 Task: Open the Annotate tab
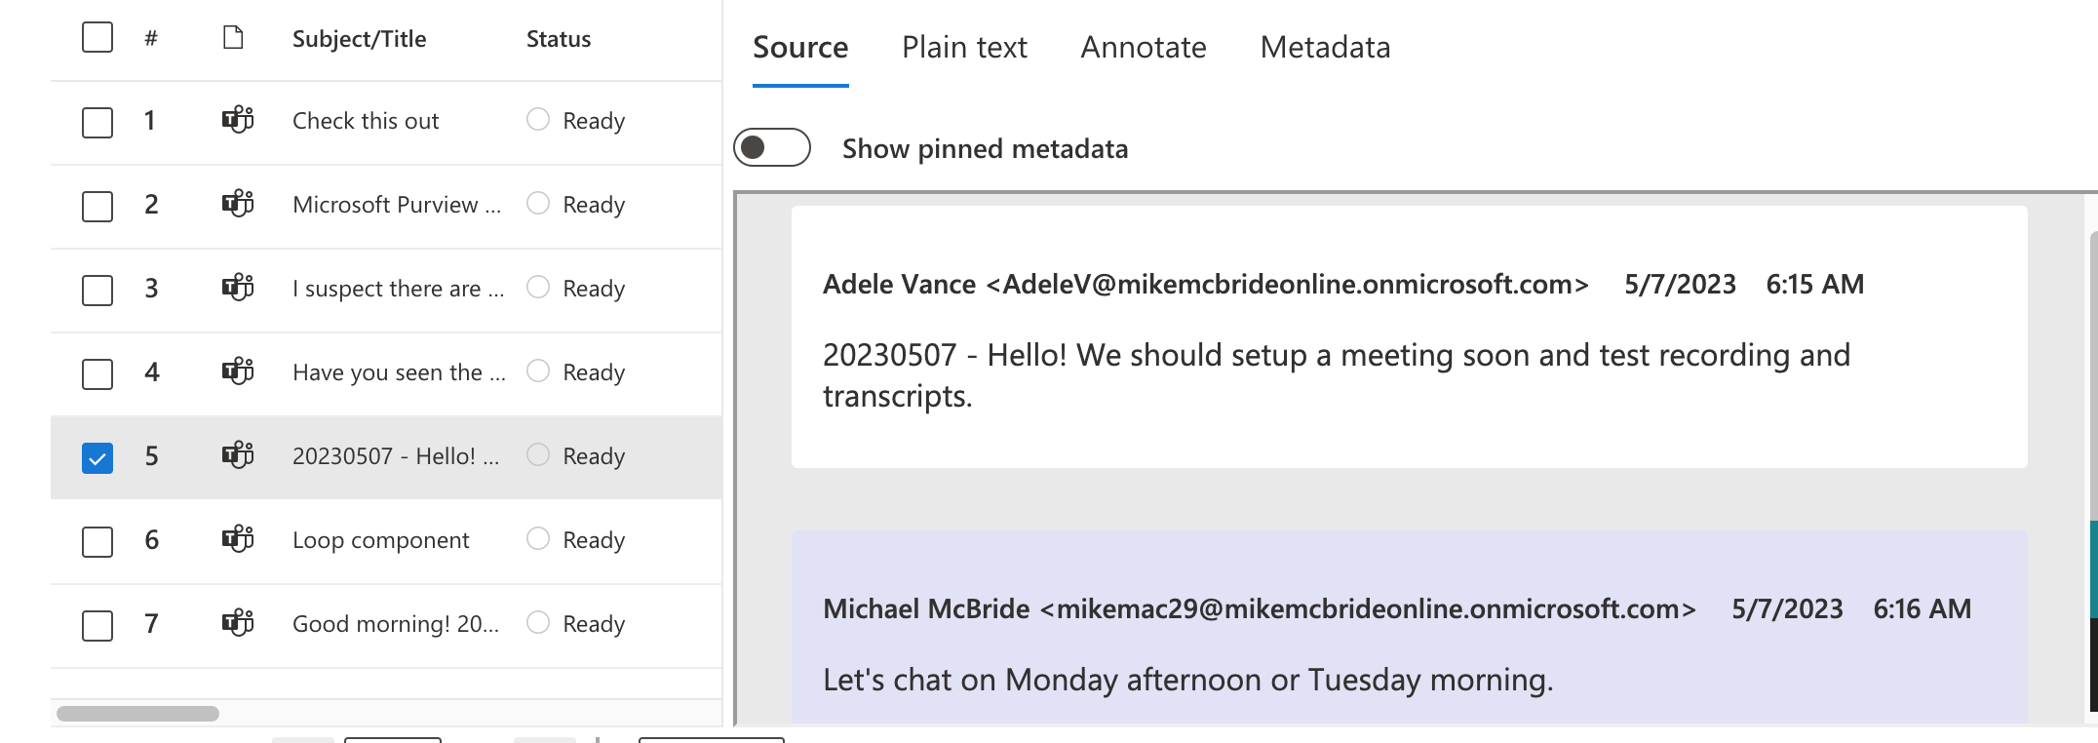[1143, 47]
